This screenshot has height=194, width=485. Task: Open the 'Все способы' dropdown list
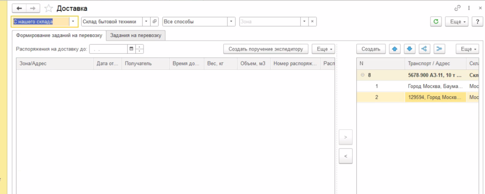pos(231,21)
